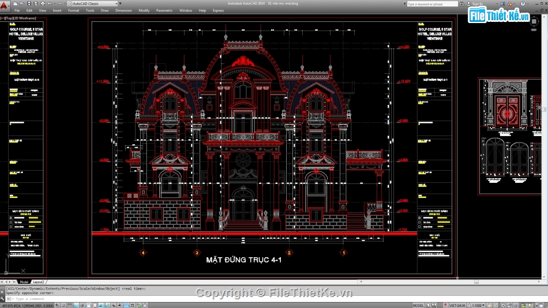Viewport: 548px width, 308px height.
Task: Open the Help menu
Action: [202, 10]
